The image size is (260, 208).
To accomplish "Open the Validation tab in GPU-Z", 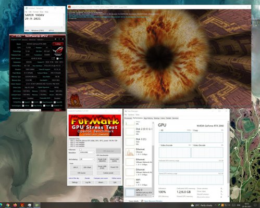I will point(41,40).
